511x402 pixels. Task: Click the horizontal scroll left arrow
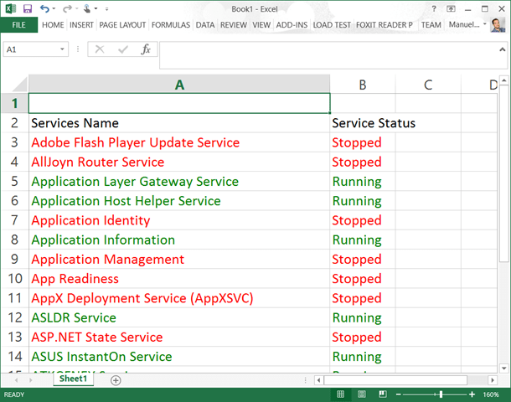[x=318, y=380]
